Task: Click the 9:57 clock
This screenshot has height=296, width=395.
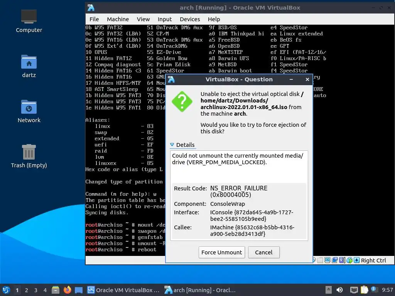Action: coord(387,290)
